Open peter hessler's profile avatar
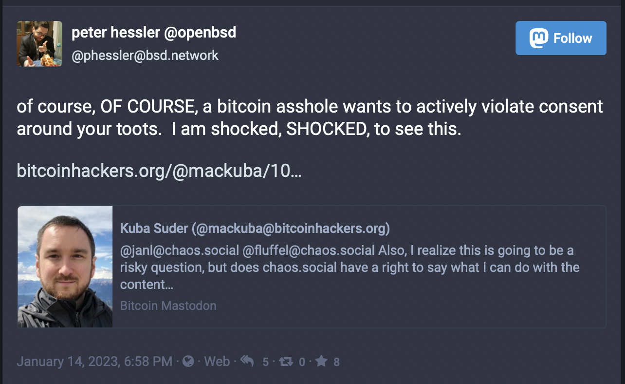Screen dimensions: 625x384 pos(40,44)
